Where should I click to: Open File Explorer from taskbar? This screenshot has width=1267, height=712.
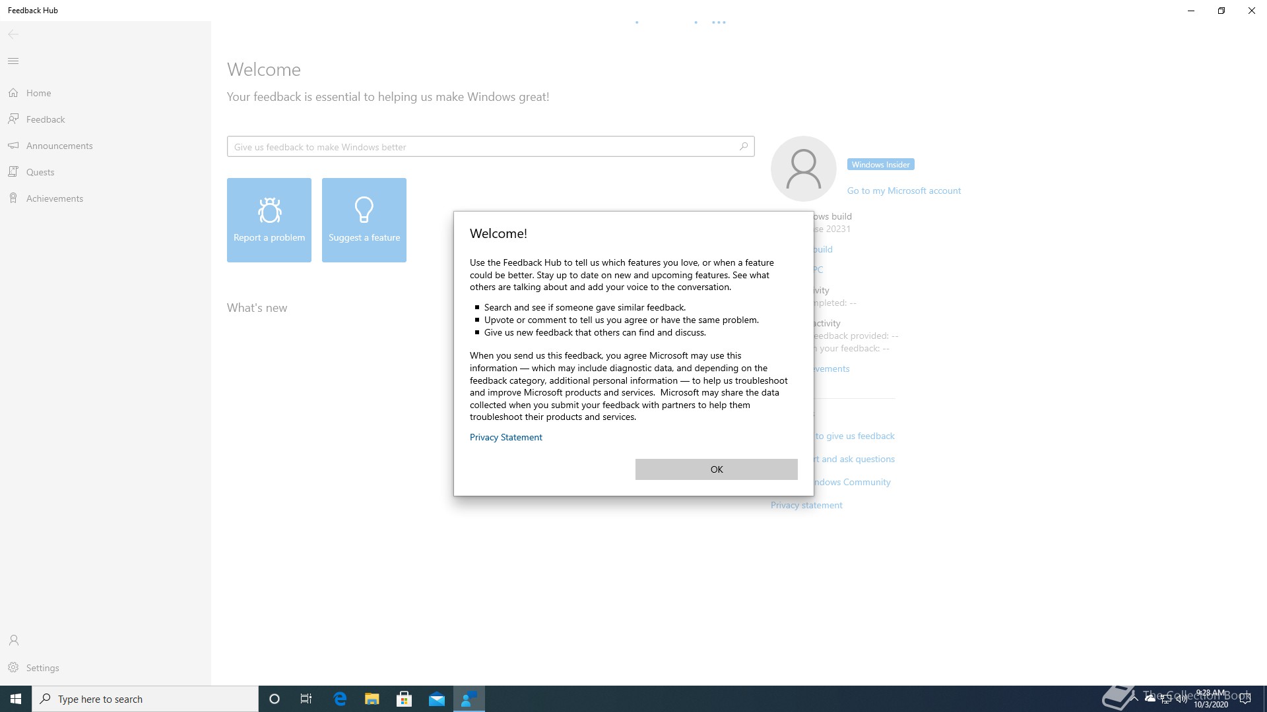(x=372, y=699)
